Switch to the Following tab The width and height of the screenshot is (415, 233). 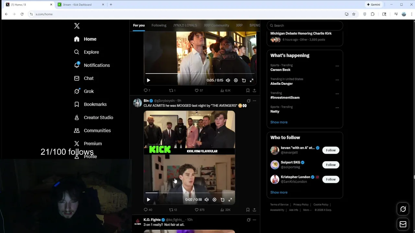[x=159, y=25]
